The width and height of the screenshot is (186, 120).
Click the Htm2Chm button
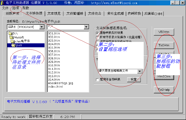[x=164, y=77]
